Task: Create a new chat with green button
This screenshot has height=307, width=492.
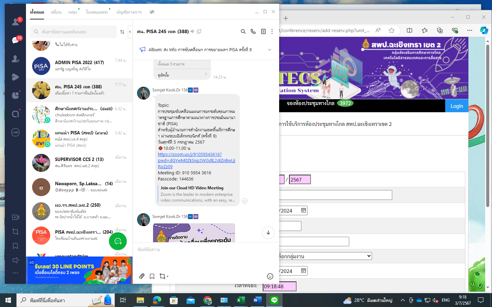Action: coord(118,242)
